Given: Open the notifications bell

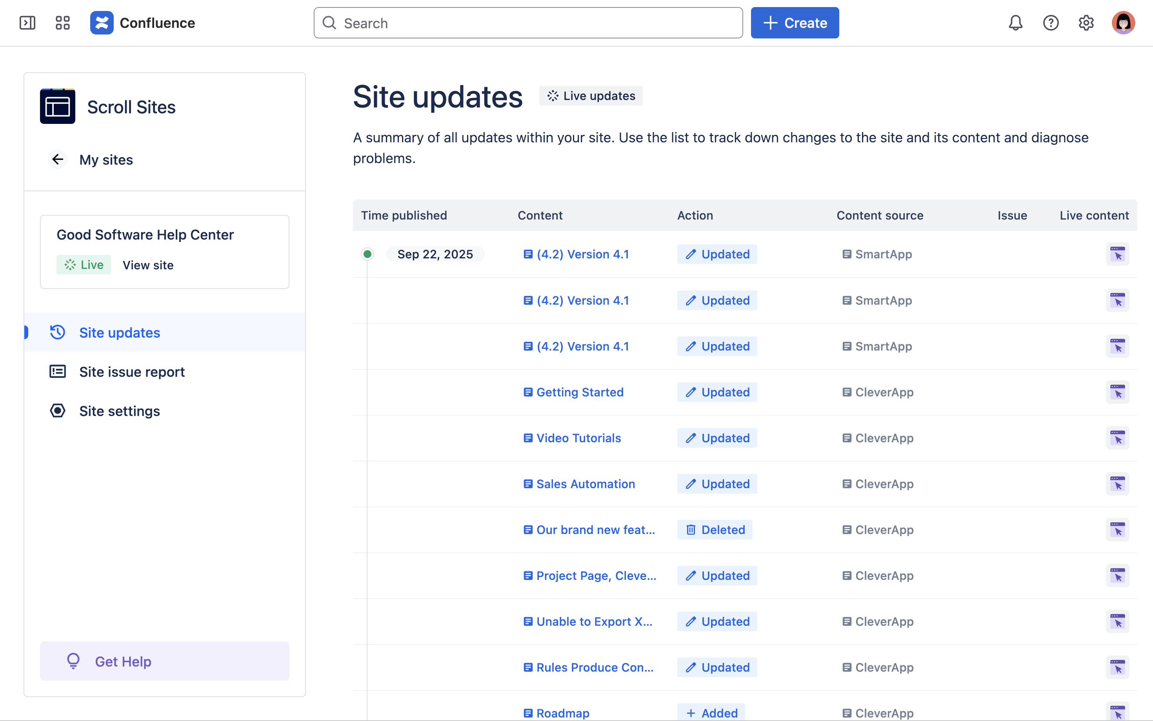Looking at the screenshot, I should pos(1015,23).
